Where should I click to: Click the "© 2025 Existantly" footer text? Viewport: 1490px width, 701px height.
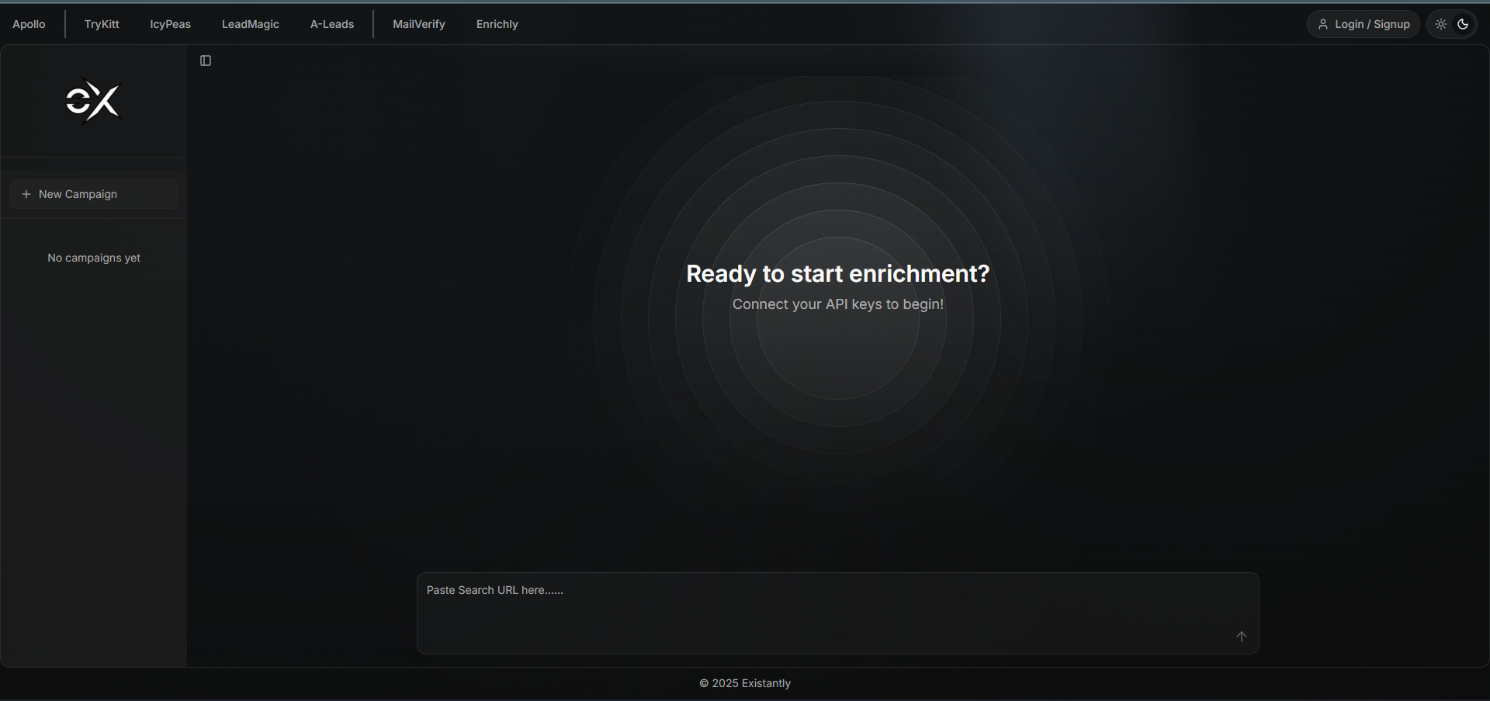[x=745, y=683]
